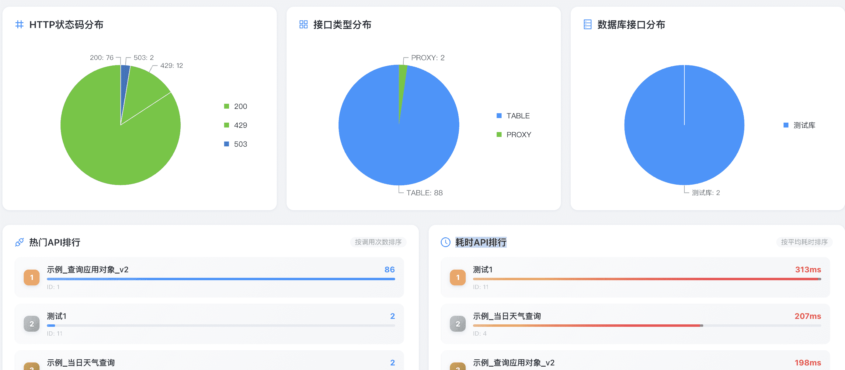Click the 按平均耗时排序 tag
Image resolution: width=845 pixels, height=370 pixels.
point(804,242)
